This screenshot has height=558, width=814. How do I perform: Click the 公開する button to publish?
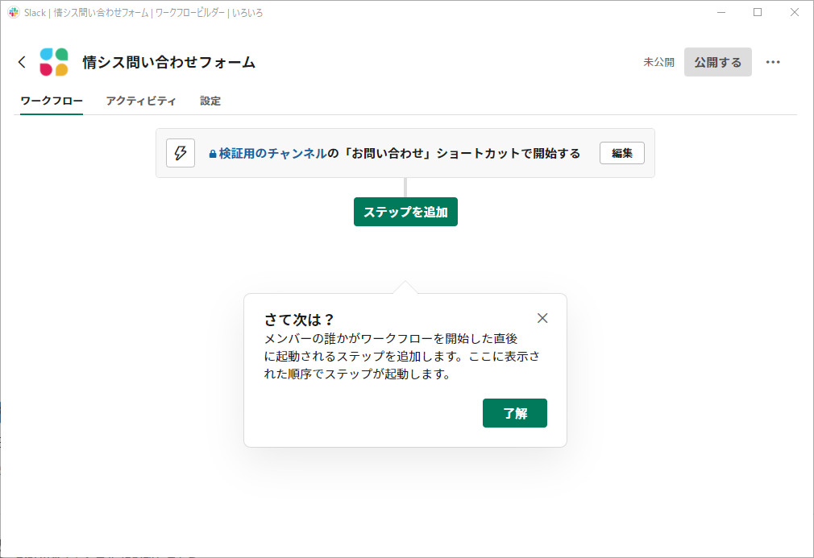pyautogui.click(x=717, y=62)
